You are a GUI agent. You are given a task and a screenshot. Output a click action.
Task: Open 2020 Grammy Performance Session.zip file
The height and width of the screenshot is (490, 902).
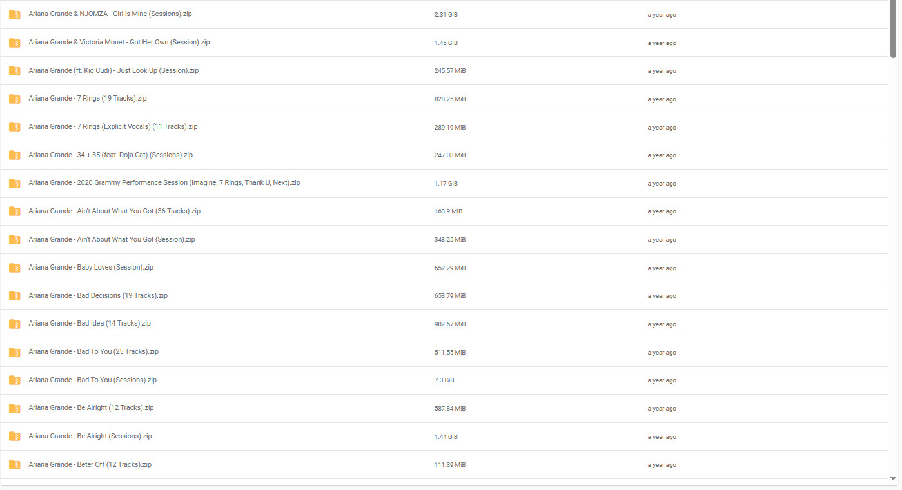(164, 182)
